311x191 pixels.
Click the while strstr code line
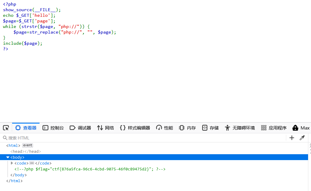pos(46,26)
